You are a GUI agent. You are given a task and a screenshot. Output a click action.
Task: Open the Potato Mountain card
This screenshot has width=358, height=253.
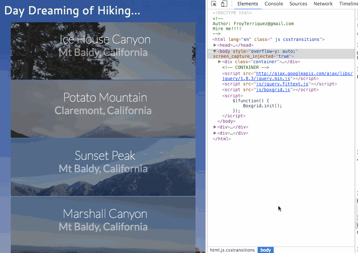pyautogui.click(x=103, y=109)
